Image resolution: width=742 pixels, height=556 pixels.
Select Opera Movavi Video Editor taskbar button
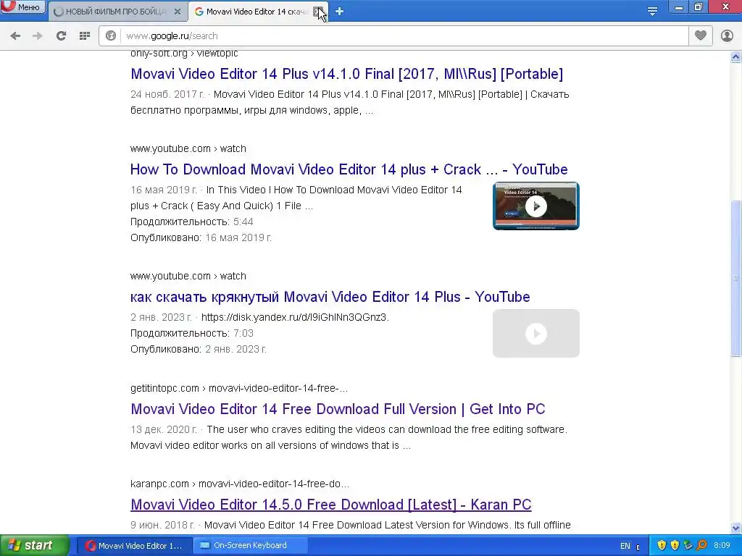coord(134,546)
